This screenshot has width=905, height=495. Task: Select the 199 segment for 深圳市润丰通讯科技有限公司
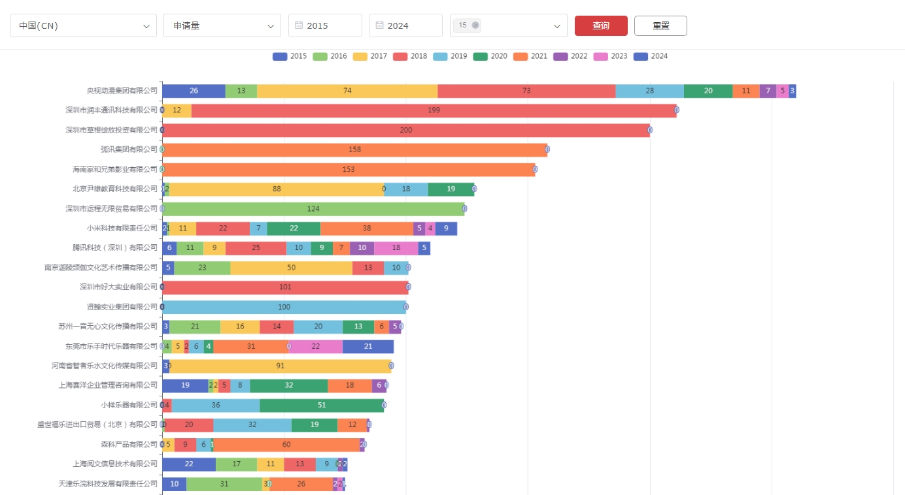tap(434, 110)
